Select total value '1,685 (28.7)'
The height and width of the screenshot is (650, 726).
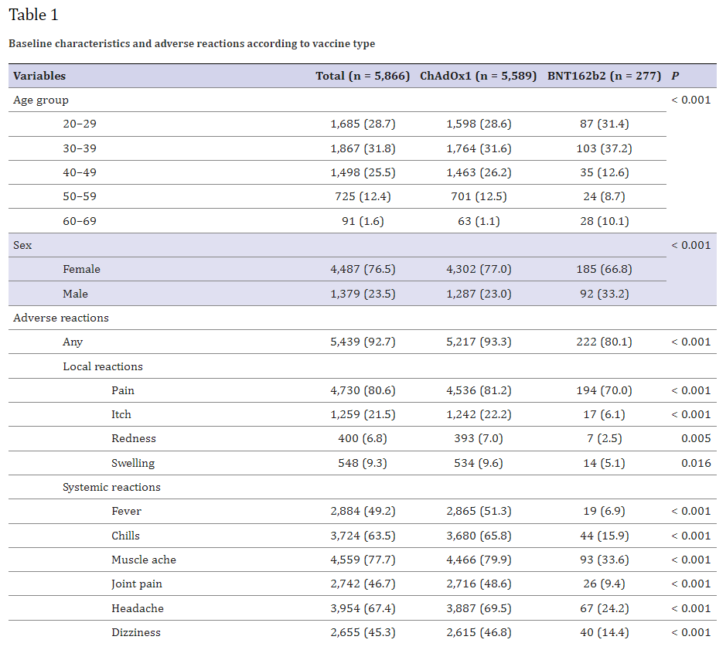(x=363, y=124)
